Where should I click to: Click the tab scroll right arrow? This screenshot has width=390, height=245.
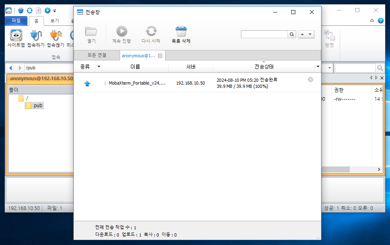[376, 78]
